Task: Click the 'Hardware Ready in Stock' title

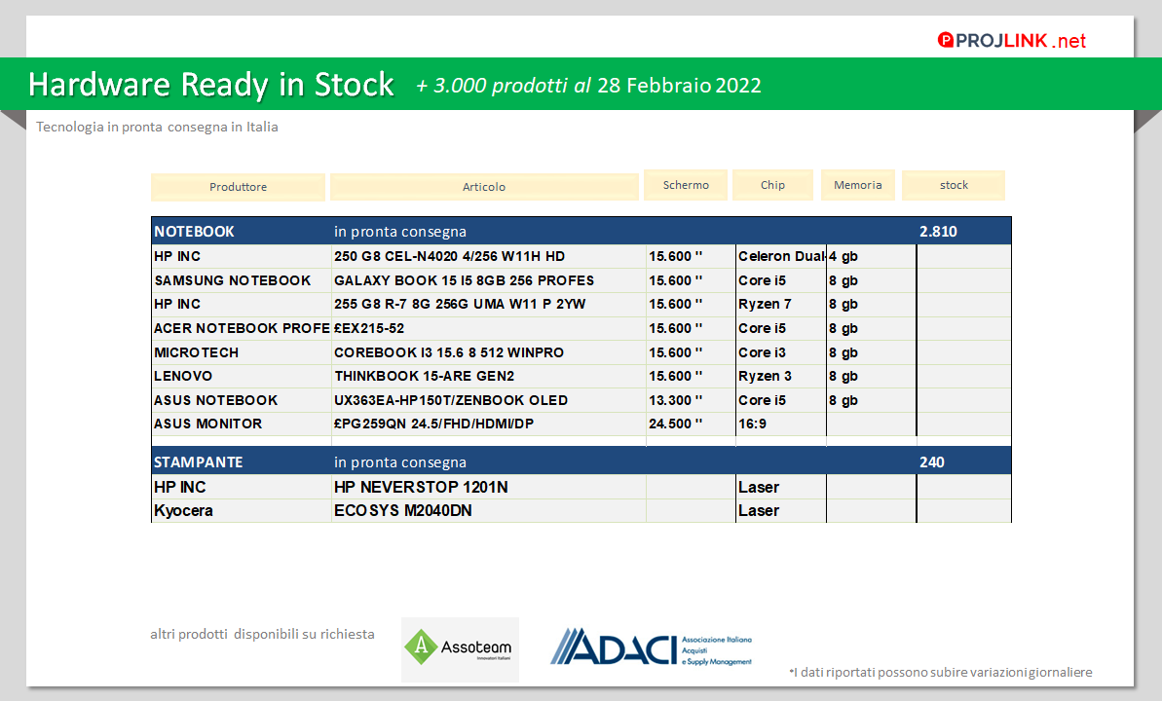Action: coord(211,85)
